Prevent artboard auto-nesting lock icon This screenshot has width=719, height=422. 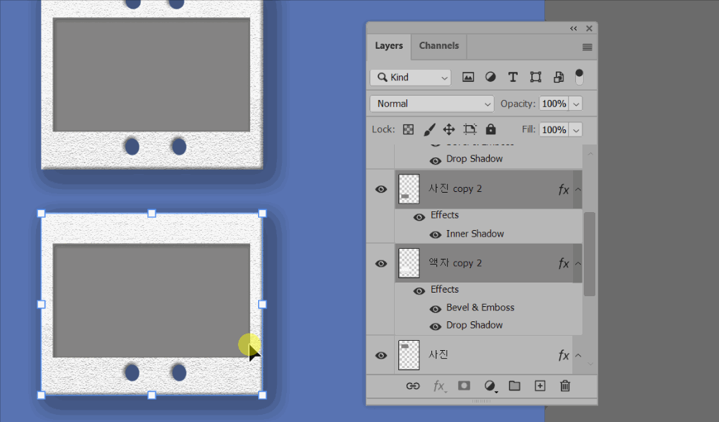[x=470, y=129]
